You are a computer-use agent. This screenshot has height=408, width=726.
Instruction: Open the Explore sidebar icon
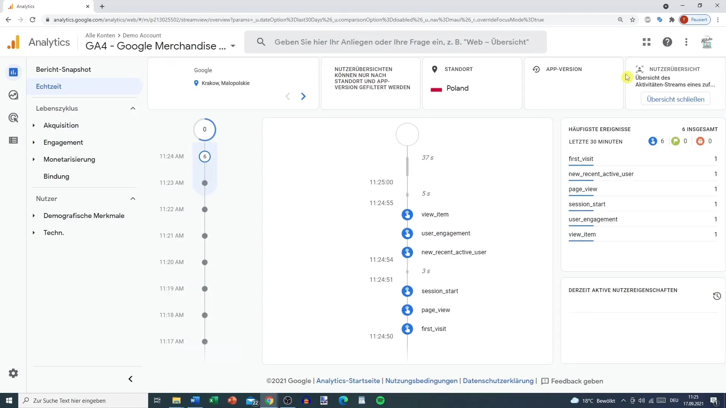pos(13,95)
